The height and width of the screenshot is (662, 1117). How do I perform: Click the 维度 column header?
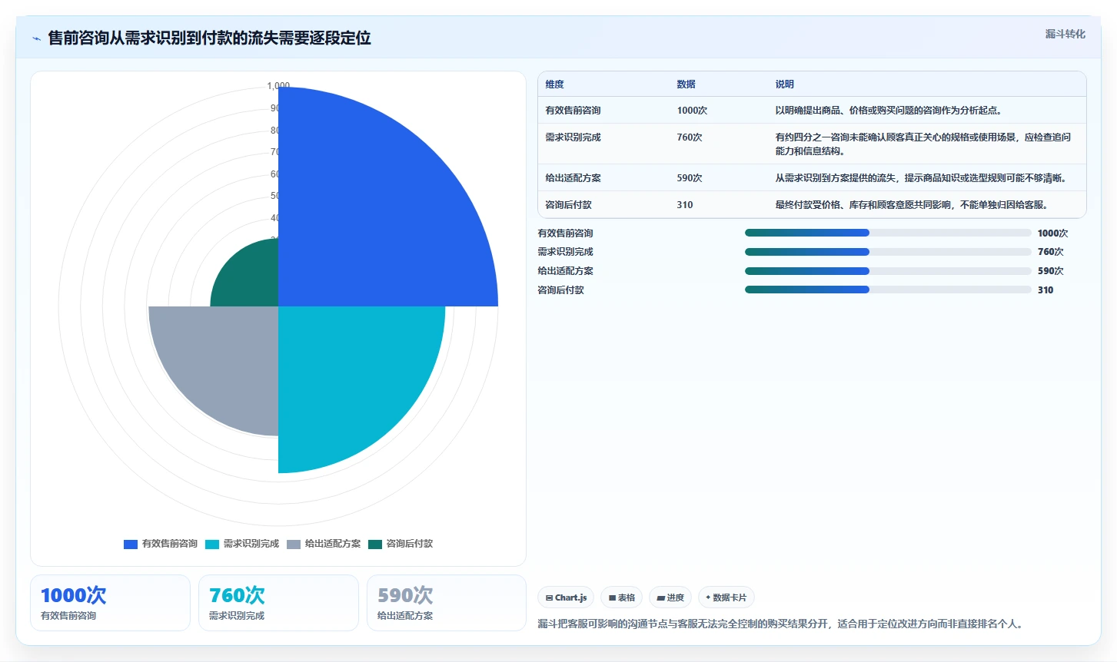click(554, 84)
